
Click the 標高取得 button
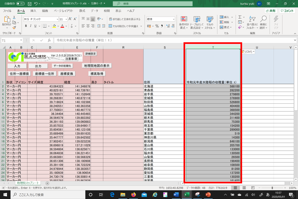(97, 74)
